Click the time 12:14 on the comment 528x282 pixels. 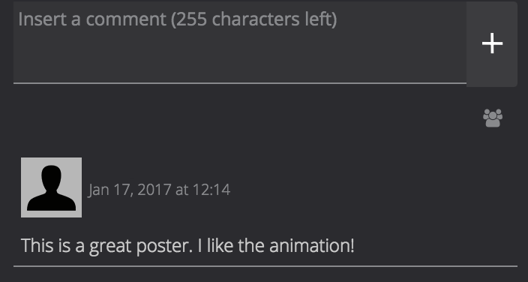211,190
